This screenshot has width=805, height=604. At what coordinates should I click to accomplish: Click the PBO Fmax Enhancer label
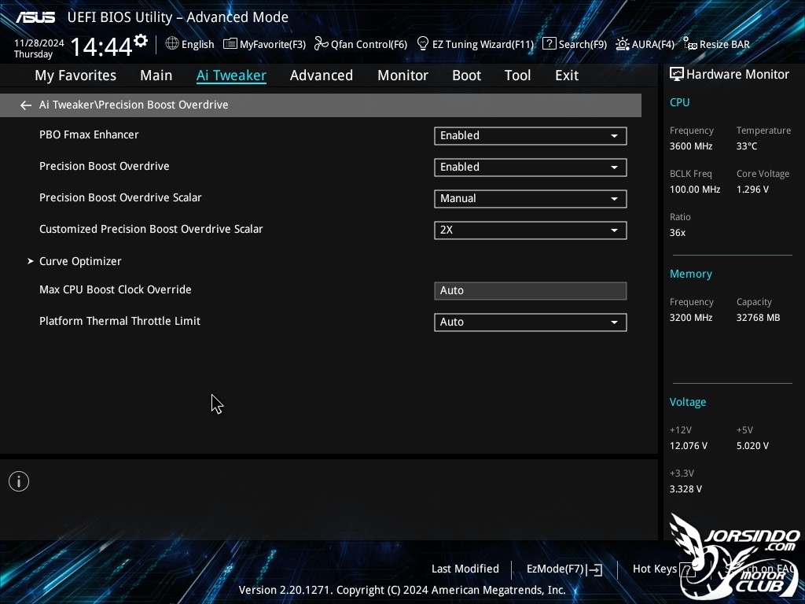pyautogui.click(x=89, y=134)
